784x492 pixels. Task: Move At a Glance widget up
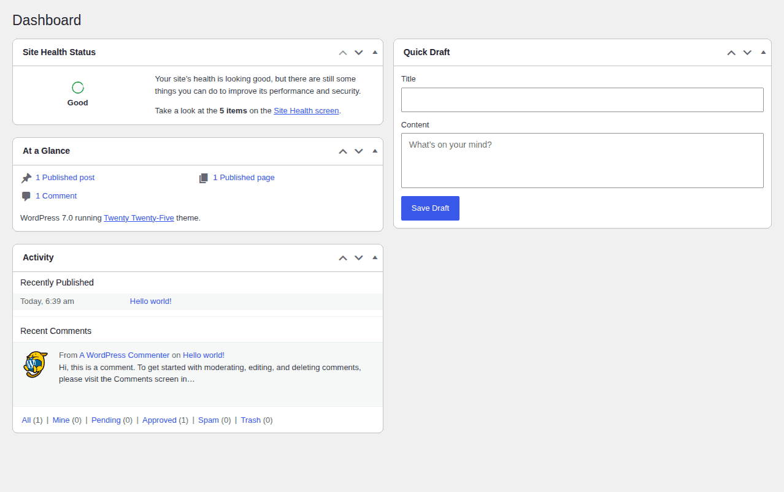(343, 151)
